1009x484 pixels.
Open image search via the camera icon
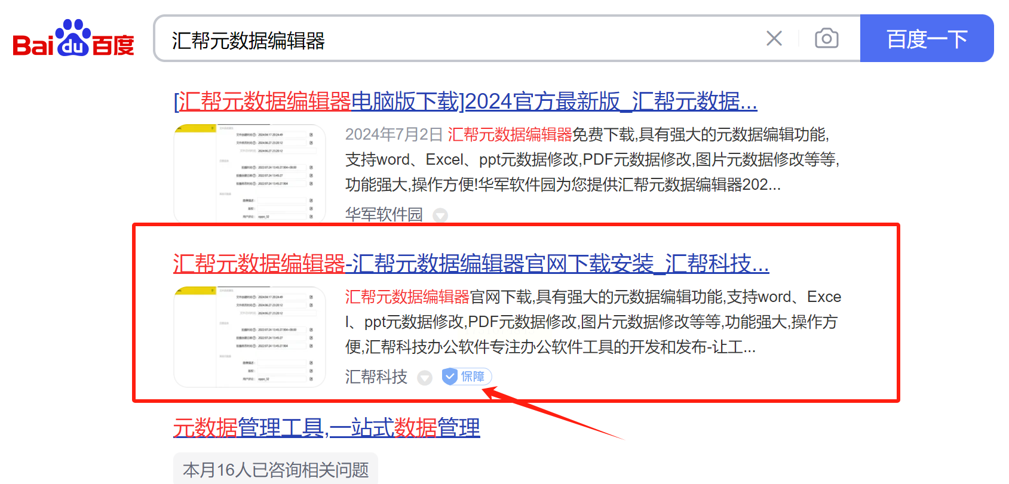827,39
